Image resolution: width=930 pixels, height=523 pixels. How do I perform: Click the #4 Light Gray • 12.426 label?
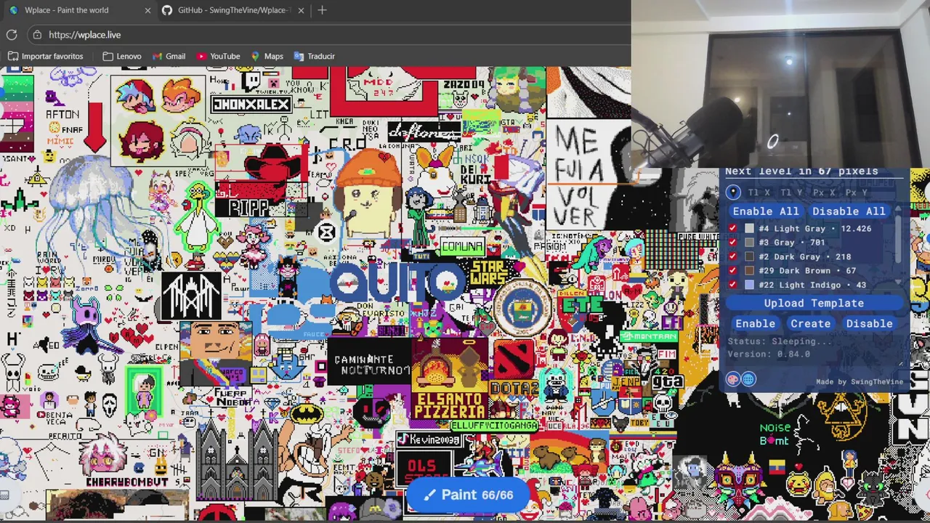814,229
